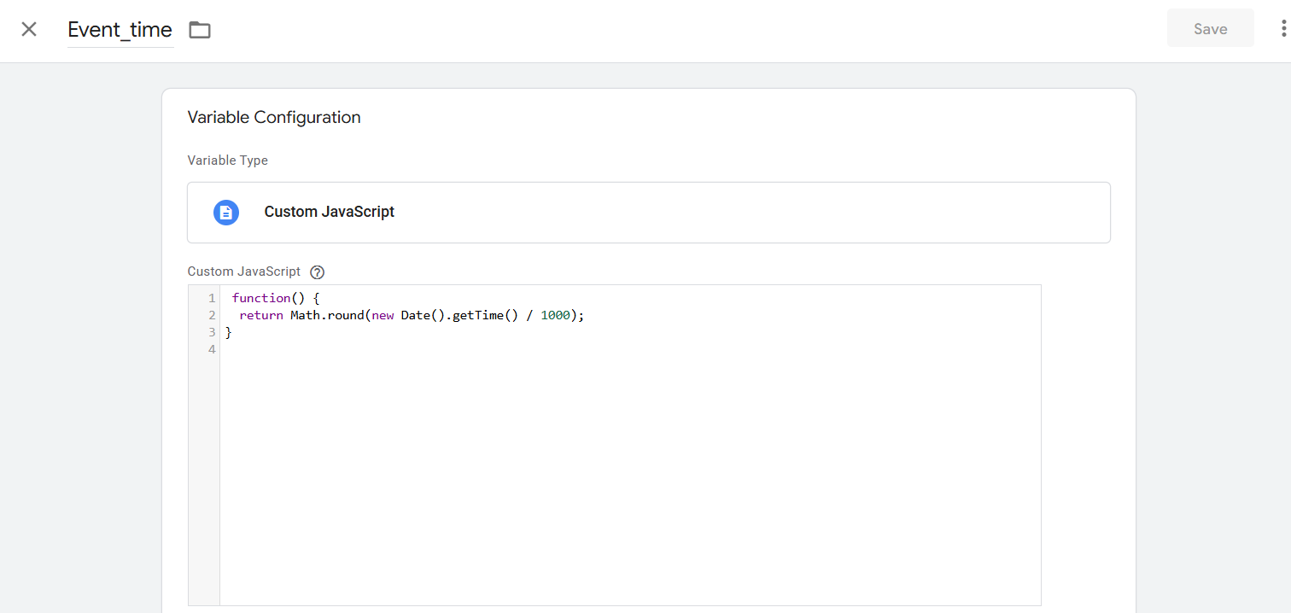This screenshot has height=613, width=1291.
Task: Click the return keyword on line 2
Action: 260,315
